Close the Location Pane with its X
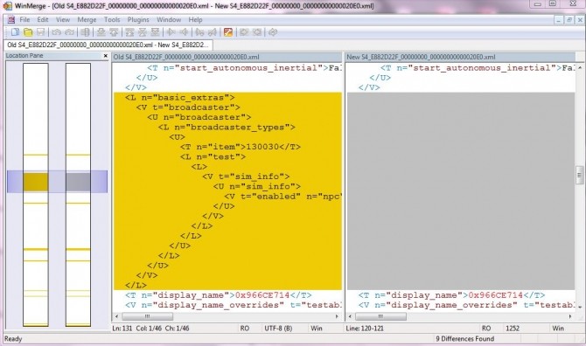Screen dimensions: 586x346 pos(105,56)
